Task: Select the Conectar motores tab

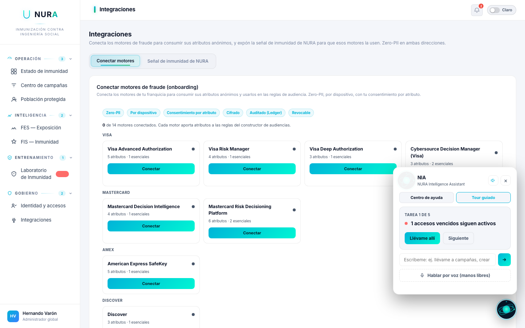Action: tap(115, 61)
